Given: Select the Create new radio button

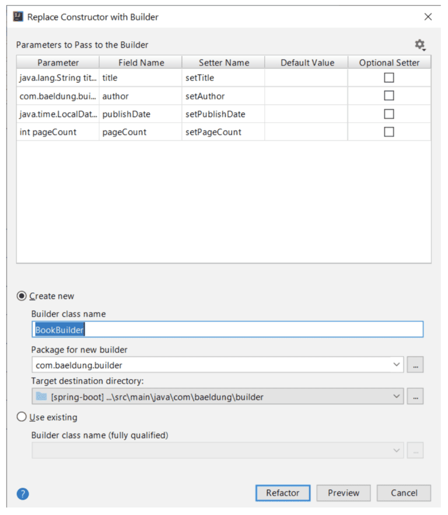Looking at the screenshot, I should (x=21, y=296).
